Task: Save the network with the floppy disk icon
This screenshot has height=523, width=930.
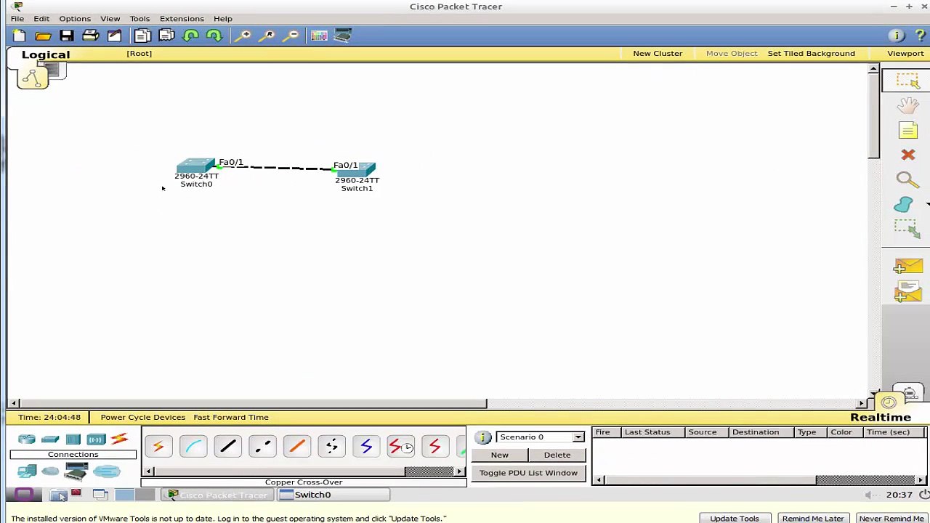Action: 66,36
